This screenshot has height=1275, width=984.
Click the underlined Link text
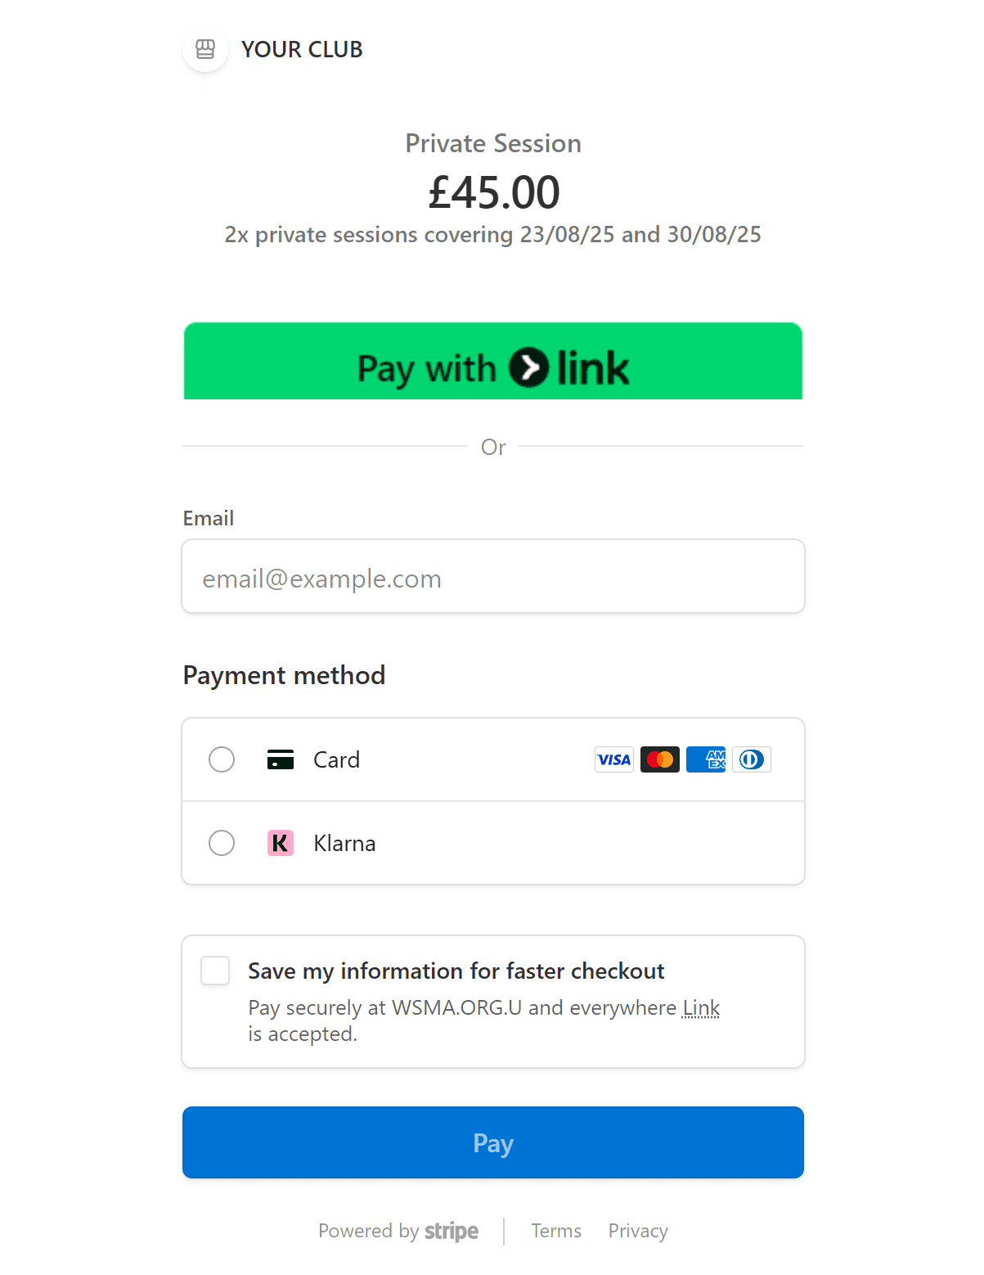(x=701, y=1007)
